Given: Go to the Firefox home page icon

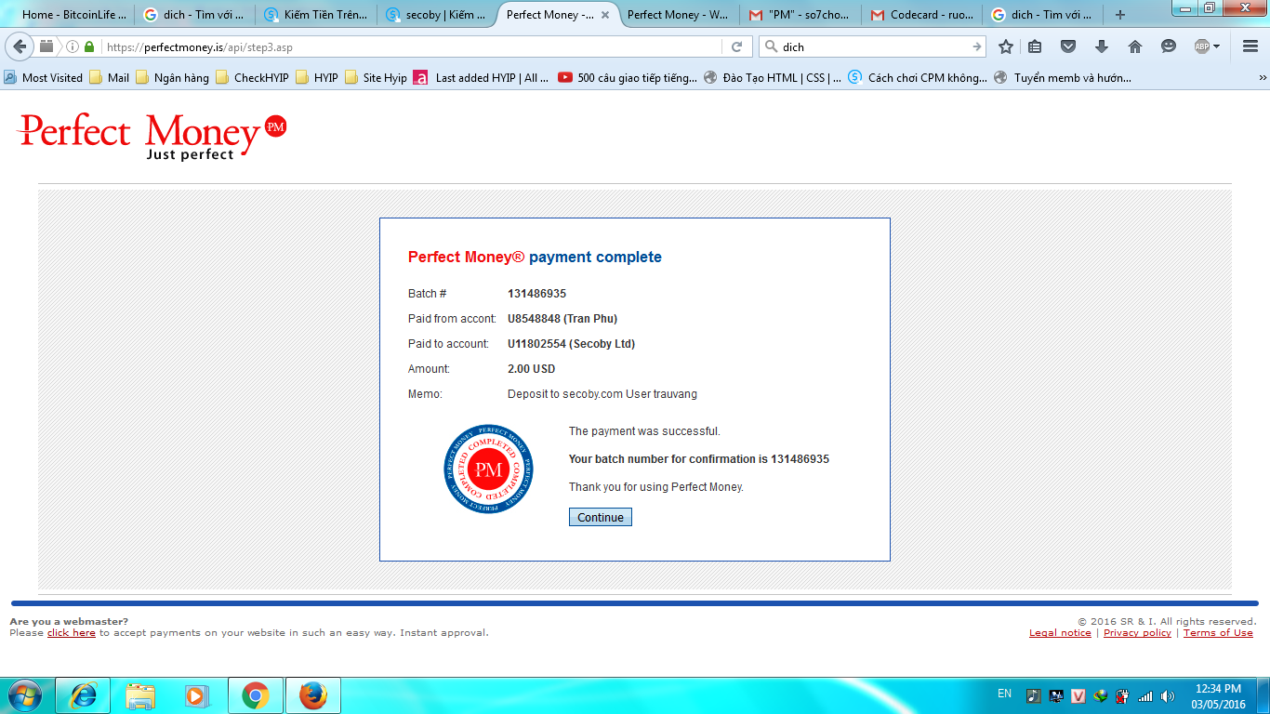Looking at the screenshot, I should click(1135, 46).
